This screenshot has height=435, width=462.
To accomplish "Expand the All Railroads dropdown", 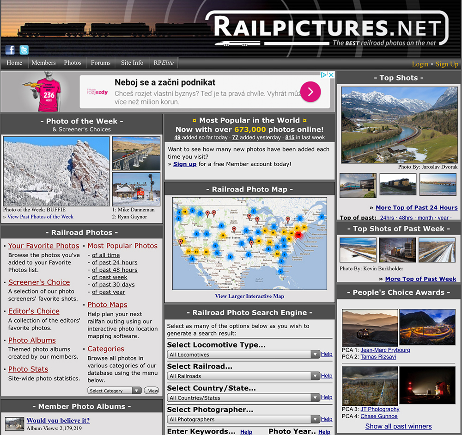I will (243, 376).
